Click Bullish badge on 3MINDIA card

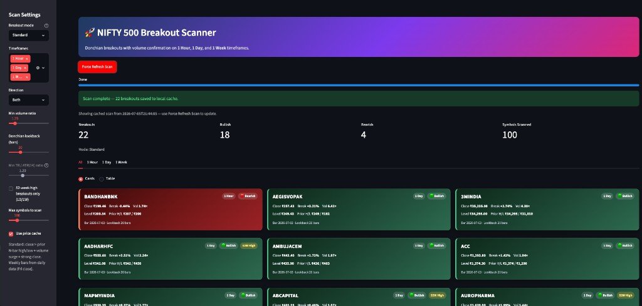625,196
